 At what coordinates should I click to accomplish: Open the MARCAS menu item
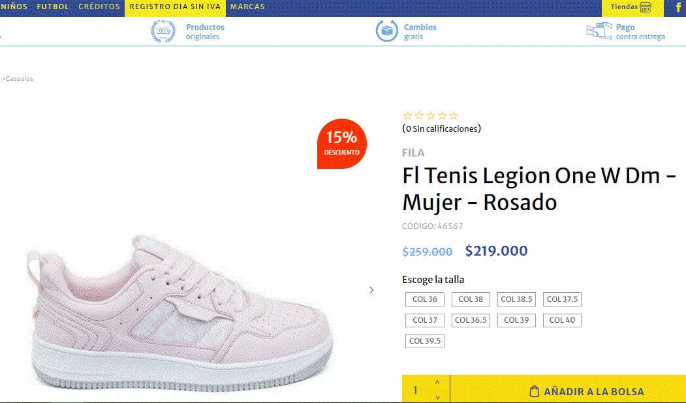[x=247, y=7]
